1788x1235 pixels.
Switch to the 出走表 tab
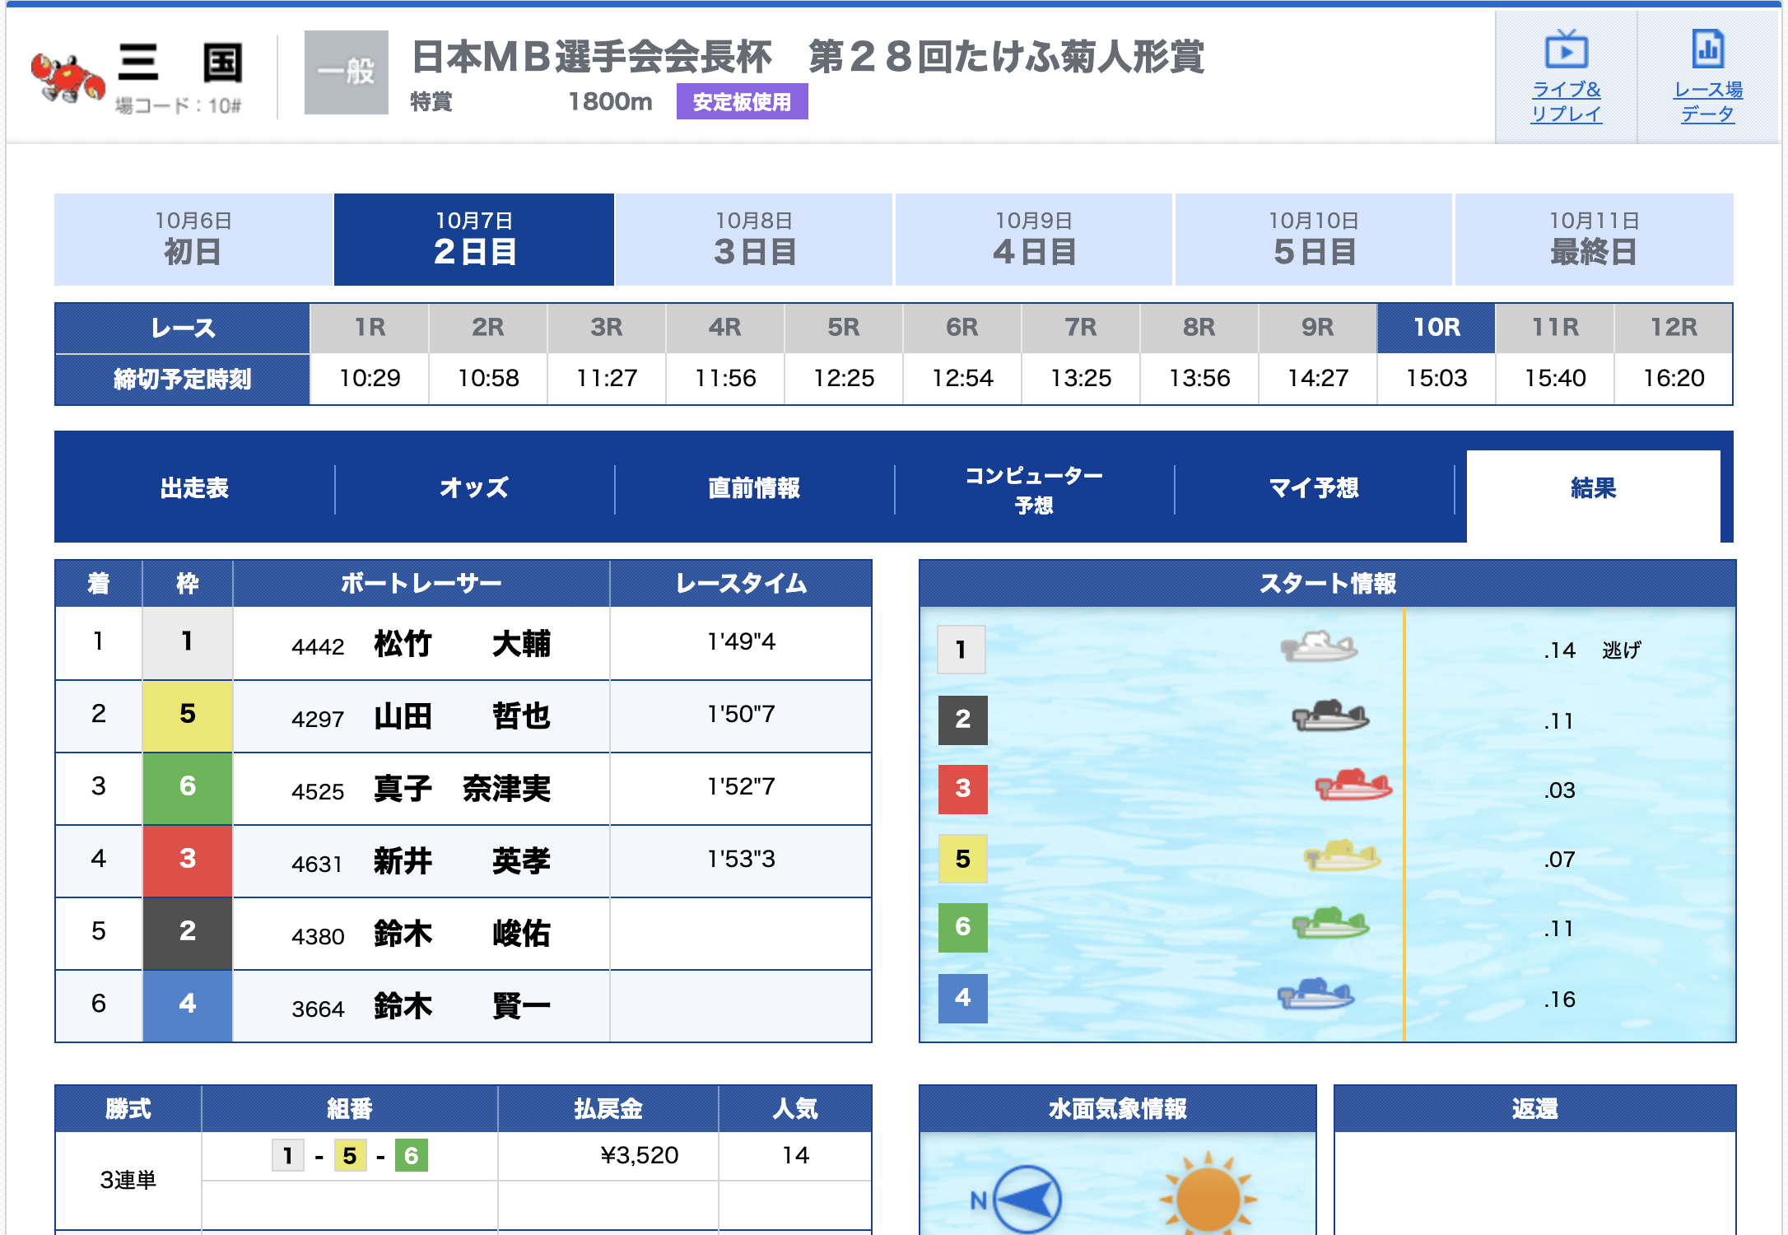(194, 487)
